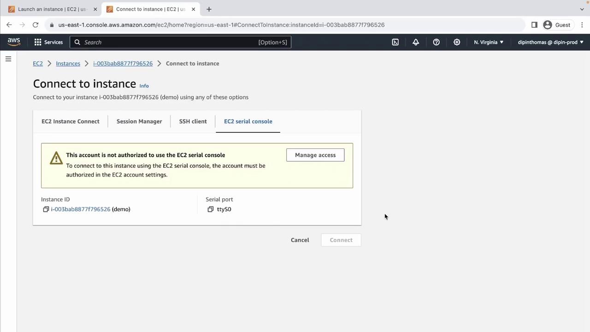Open AWS CloudShell from the top bar
This screenshot has height=332, width=590.
(395, 42)
